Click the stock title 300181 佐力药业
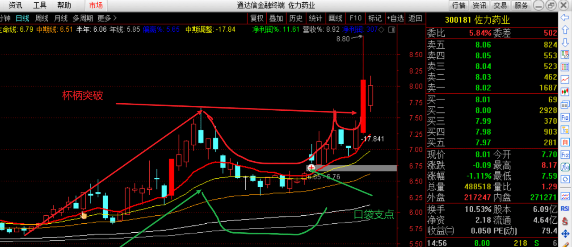Image resolution: width=572 pixels, height=247 pixels. (477, 20)
